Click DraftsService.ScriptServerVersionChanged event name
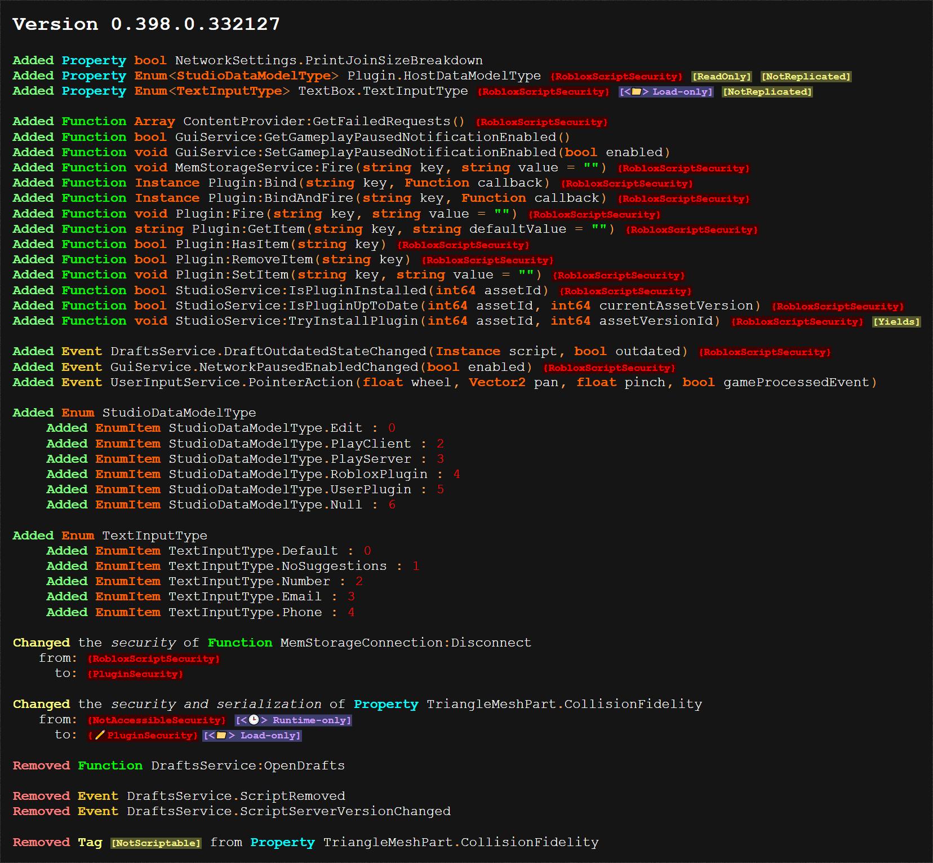The width and height of the screenshot is (933, 863). coord(288,811)
